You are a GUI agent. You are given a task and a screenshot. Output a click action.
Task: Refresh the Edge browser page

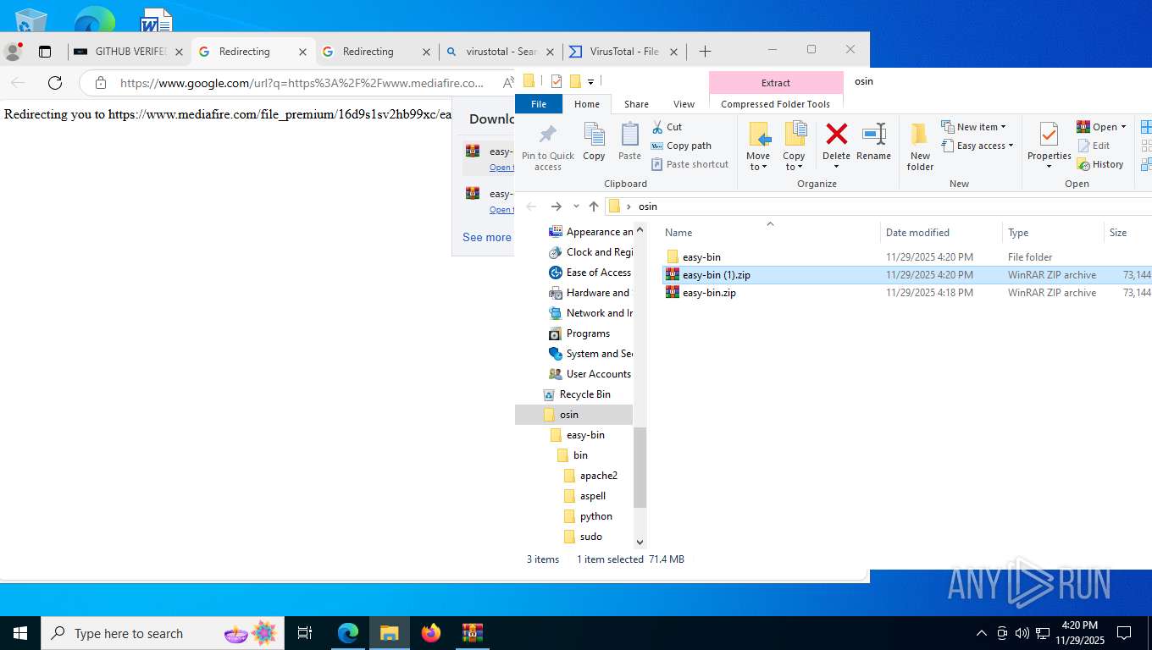tap(55, 83)
